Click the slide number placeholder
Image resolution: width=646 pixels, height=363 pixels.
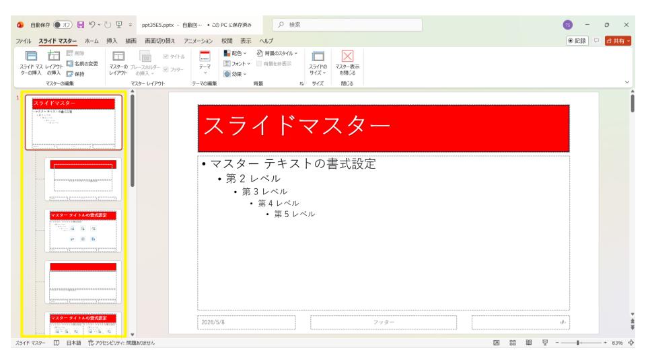tap(521, 322)
